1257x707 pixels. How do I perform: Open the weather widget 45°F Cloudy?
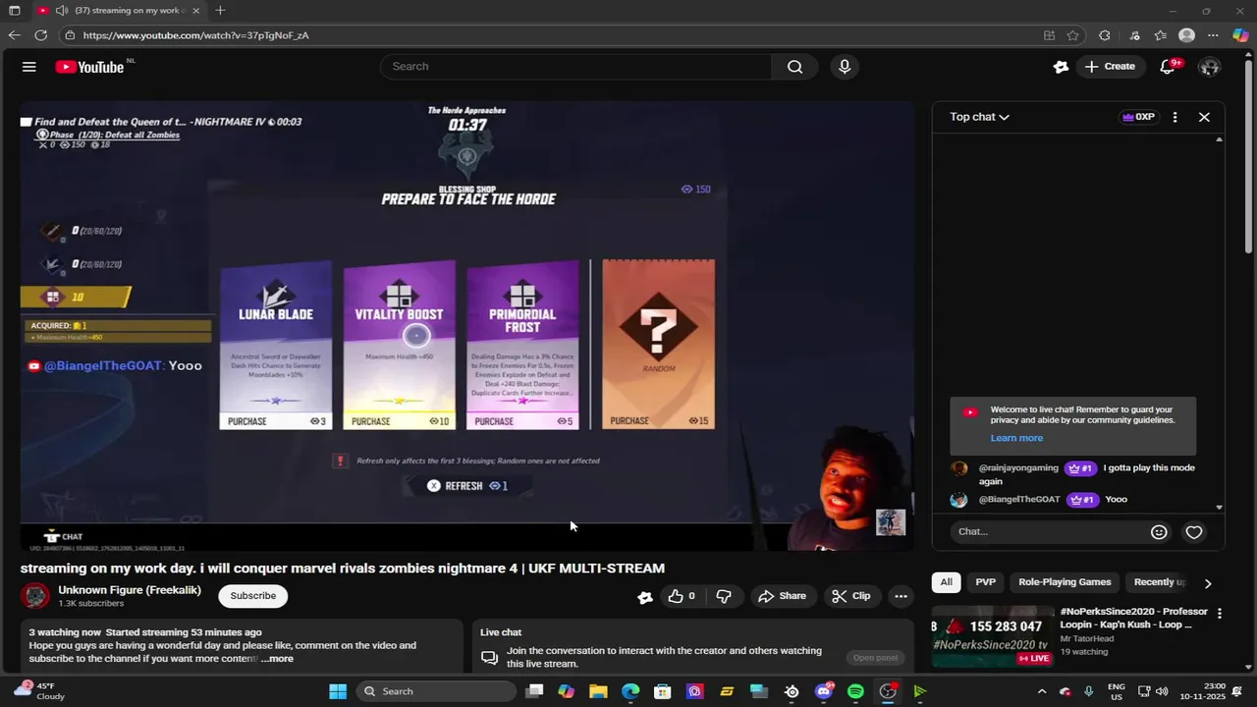click(39, 691)
